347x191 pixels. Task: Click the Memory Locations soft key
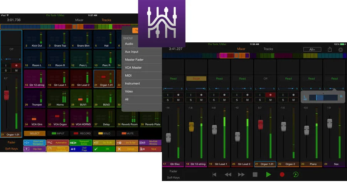[x=57, y=149]
